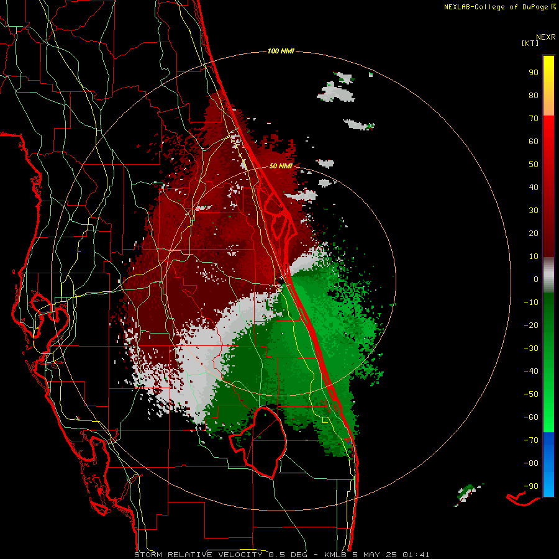Click the -90 value on the velocity scale
Image resolution: width=559 pixels, height=559 pixels.
click(531, 486)
